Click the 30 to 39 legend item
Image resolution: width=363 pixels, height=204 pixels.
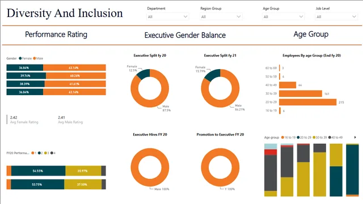pyautogui.click(x=319, y=137)
